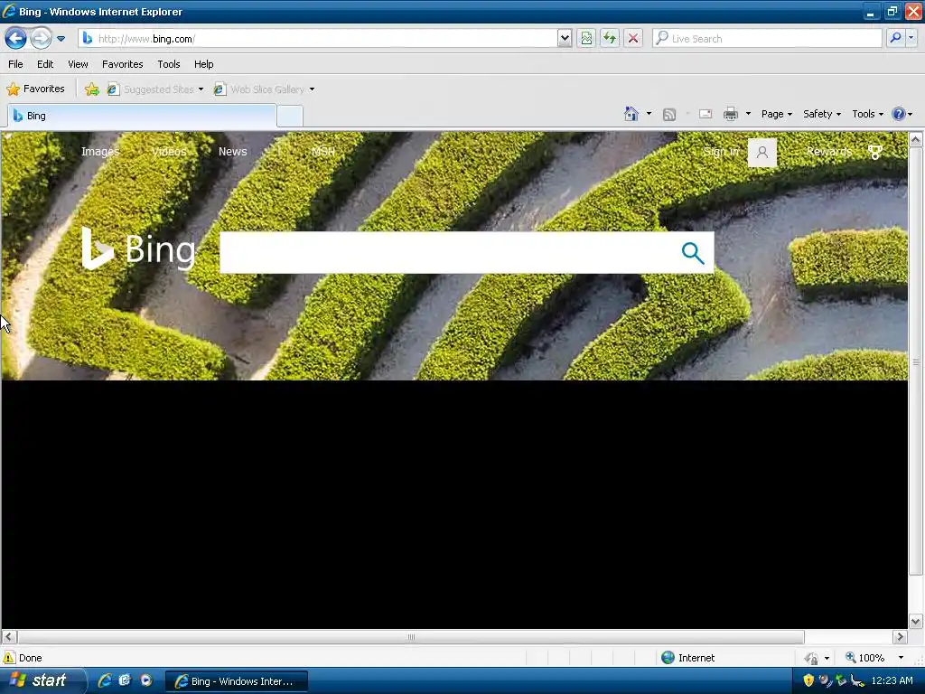Click Sign in on Bing
This screenshot has height=694, width=925.
coord(720,152)
